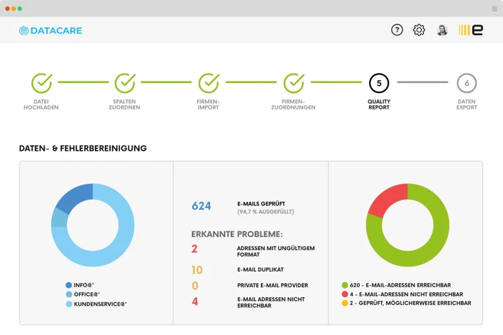Click the yellow möglicherweise erreichbar legend dot
The width and height of the screenshot is (503, 335).
[345, 303]
